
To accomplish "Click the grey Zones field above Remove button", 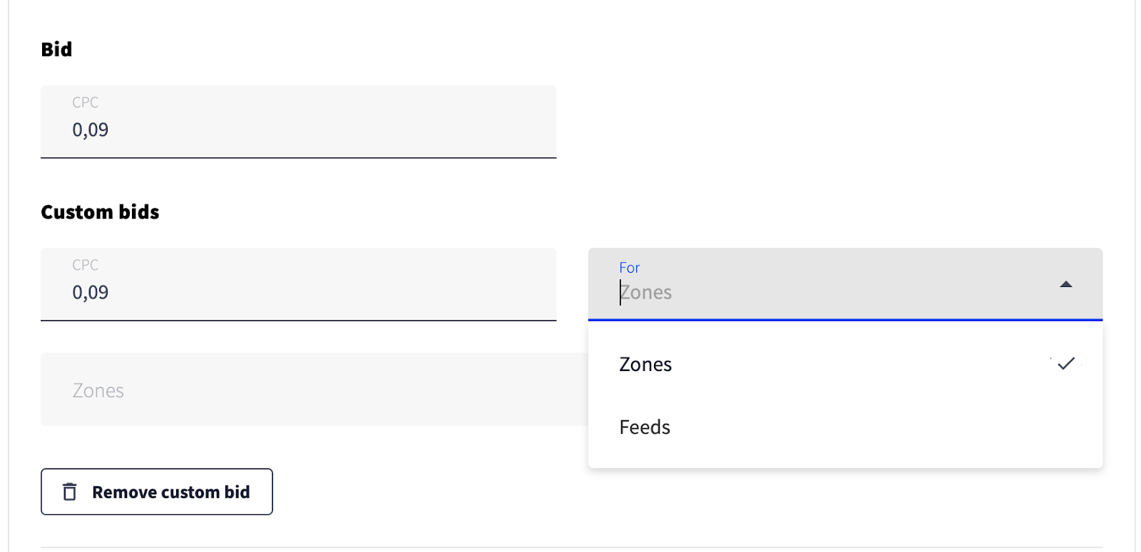I will tap(314, 390).
